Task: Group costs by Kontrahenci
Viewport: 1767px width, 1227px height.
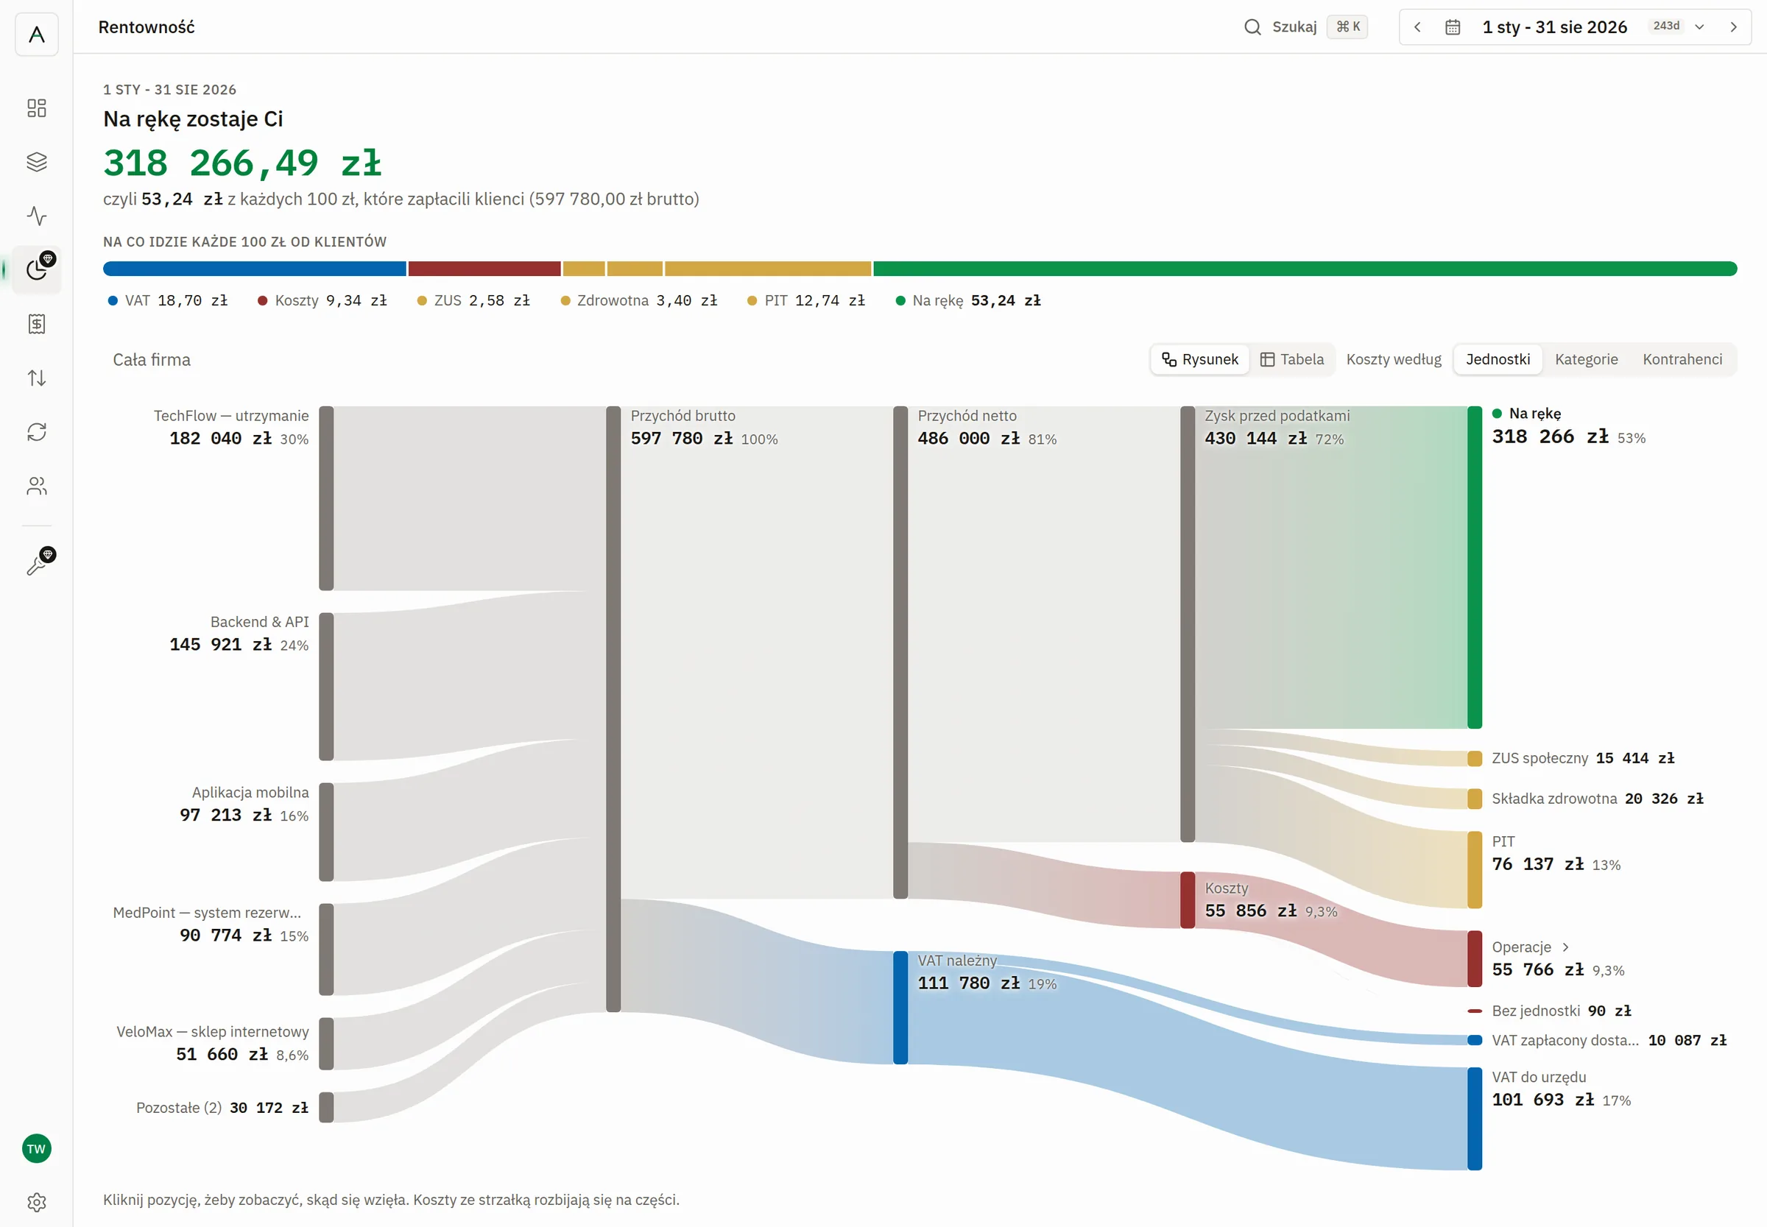Action: [x=1682, y=359]
